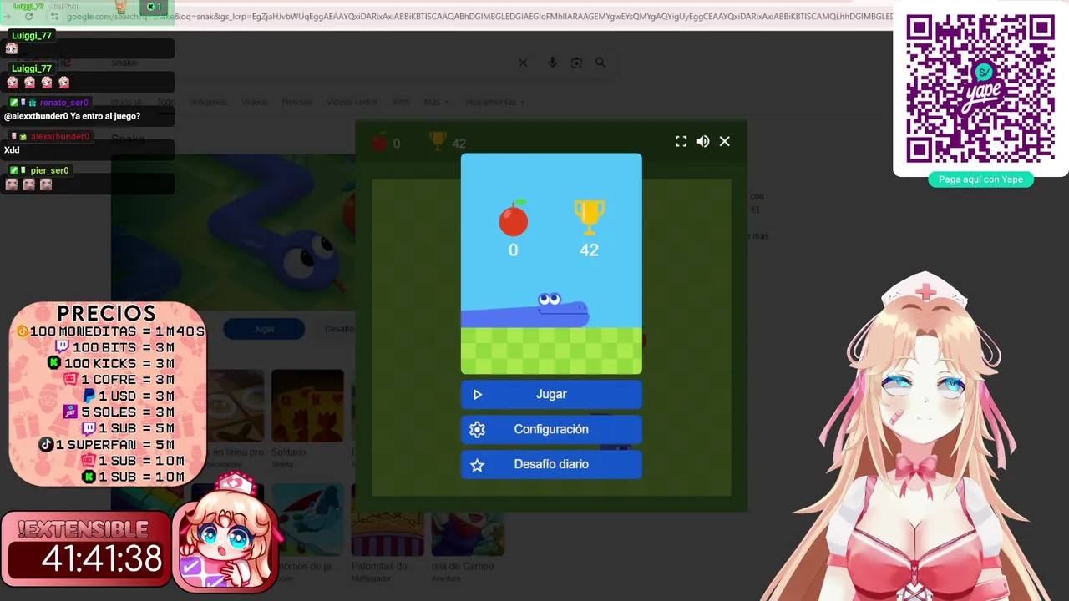Click the Yape QR code

tap(980, 88)
